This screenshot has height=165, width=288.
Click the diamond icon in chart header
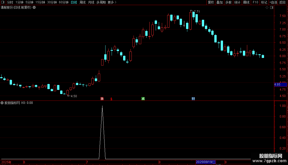coord(267,8)
